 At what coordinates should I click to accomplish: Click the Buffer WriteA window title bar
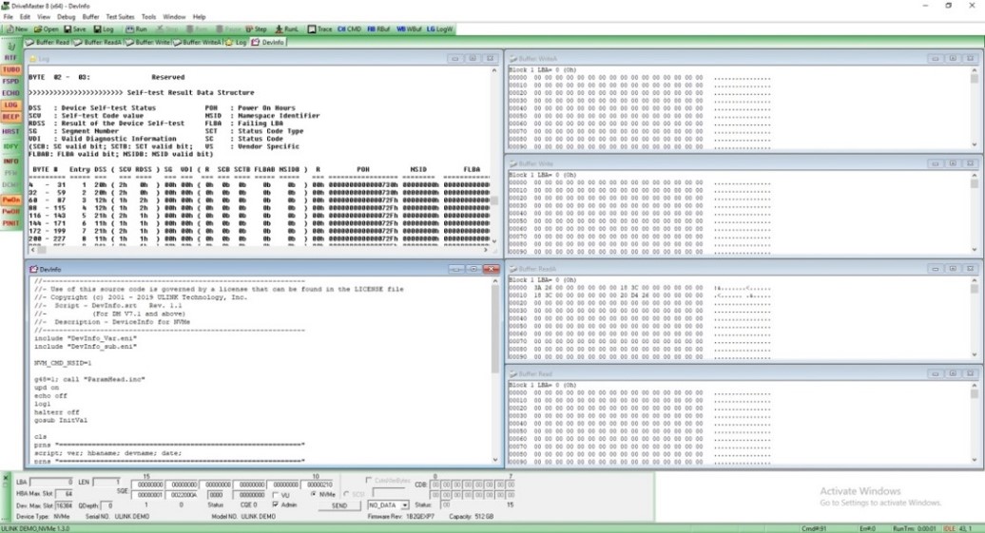(744, 58)
